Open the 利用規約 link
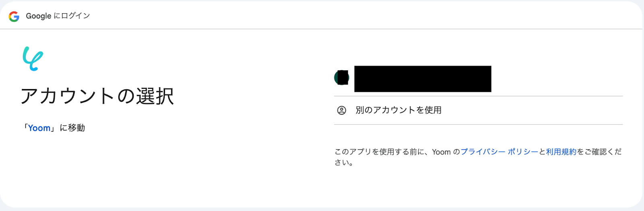The height and width of the screenshot is (211, 644). tap(561, 152)
